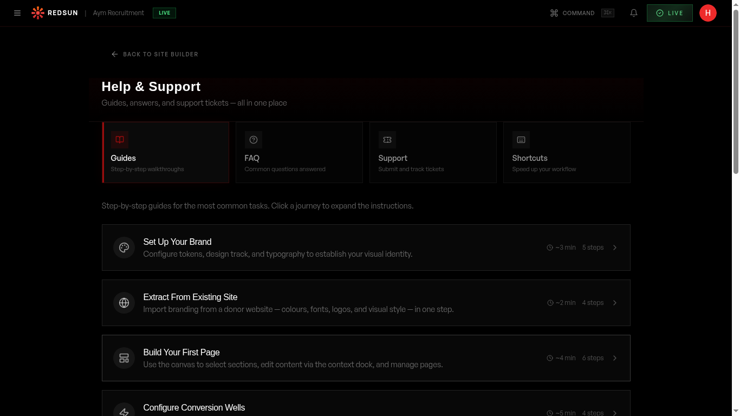Switch to the Shortcuts tab
The width and height of the screenshot is (740, 416).
(566, 152)
